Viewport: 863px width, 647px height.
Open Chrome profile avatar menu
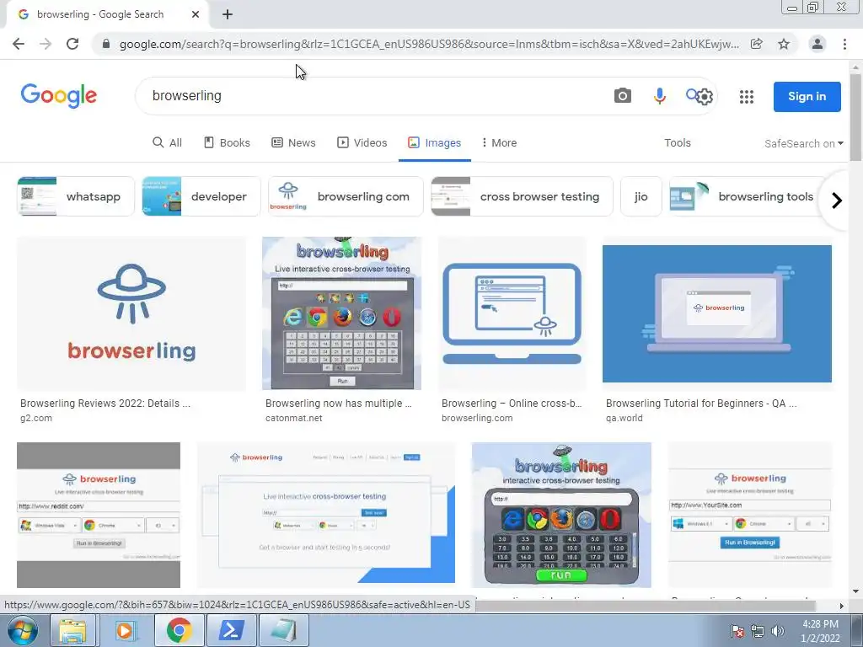(x=817, y=44)
